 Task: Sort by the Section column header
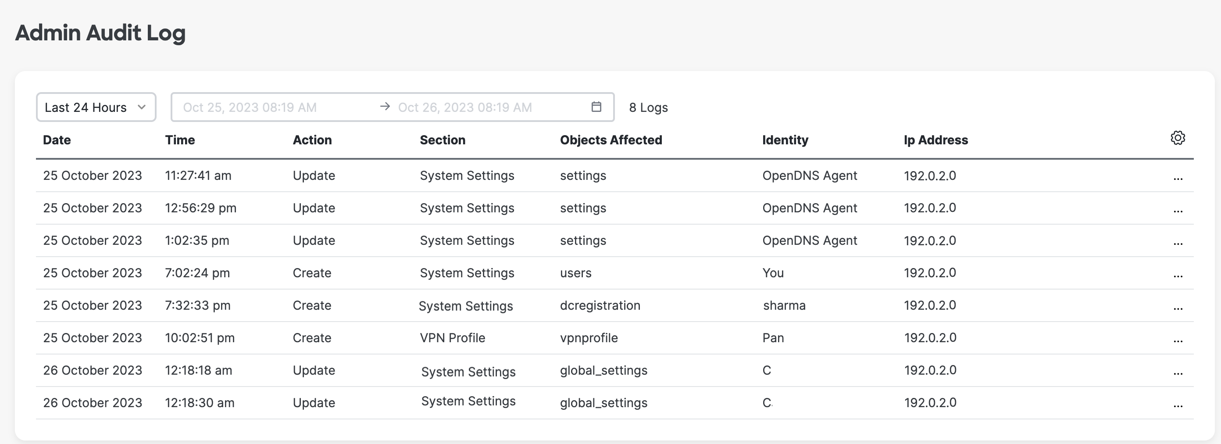click(x=443, y=140)
